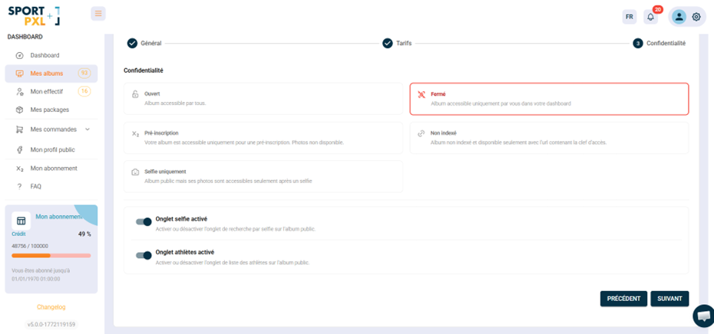Open Mes packages in the sidebar
The height and width of the screenshot is (334, 714).
pos(49,110)
